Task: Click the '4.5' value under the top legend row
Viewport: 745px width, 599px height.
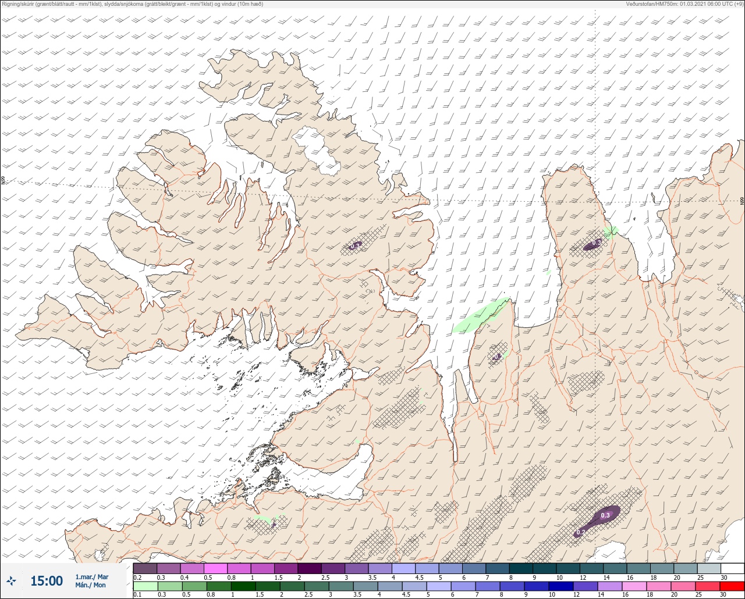Action: coord(420,577)
